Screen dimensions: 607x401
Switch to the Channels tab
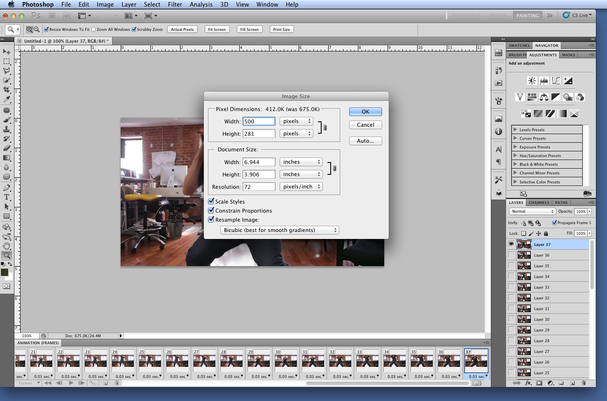539,202
